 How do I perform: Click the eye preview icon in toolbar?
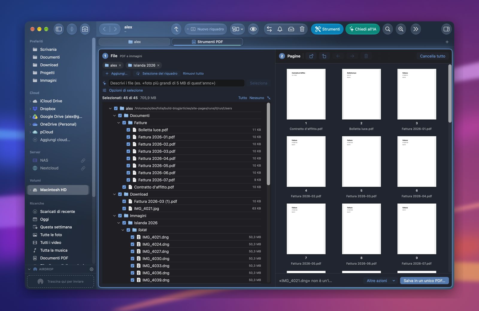(253, 29)
